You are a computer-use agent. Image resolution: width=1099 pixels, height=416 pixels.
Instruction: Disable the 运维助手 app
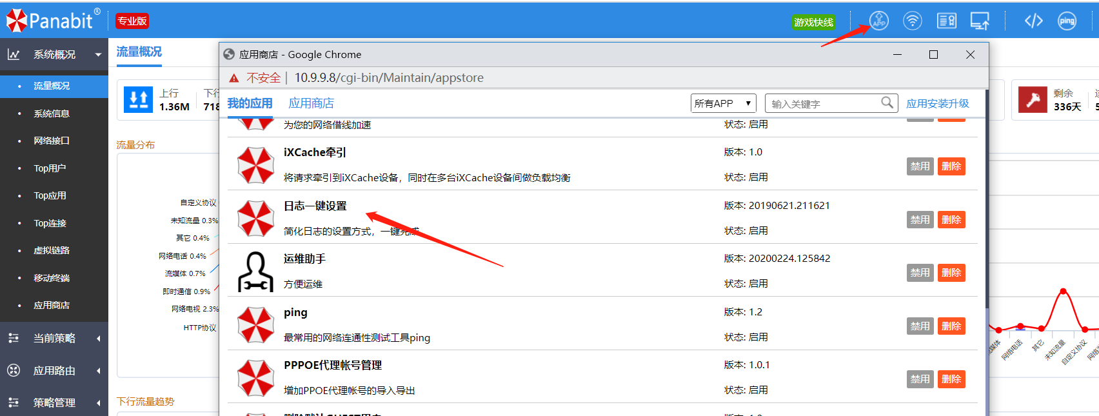[920, 273]
